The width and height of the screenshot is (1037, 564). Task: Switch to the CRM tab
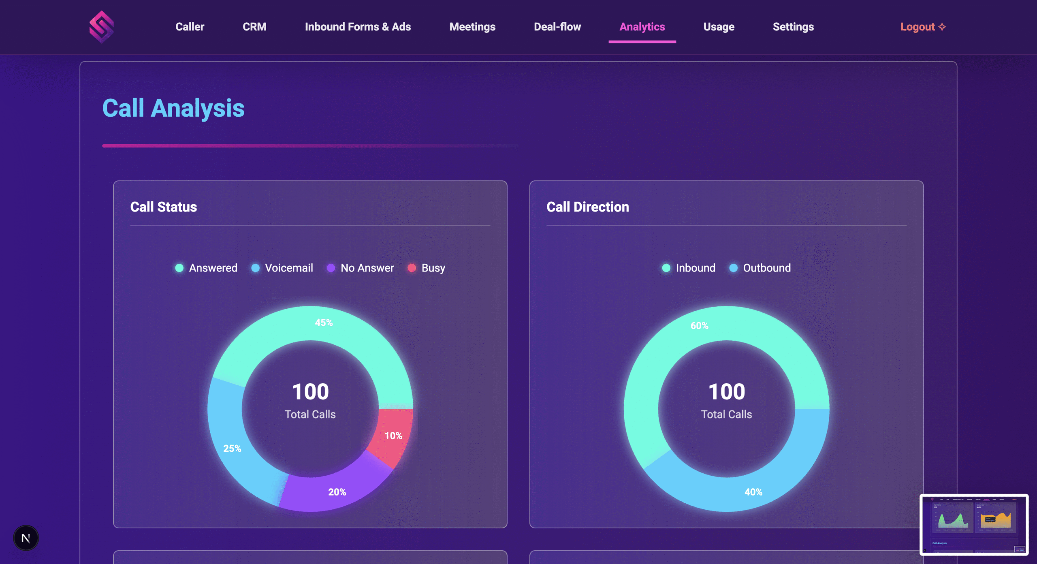tap(254, 27)
